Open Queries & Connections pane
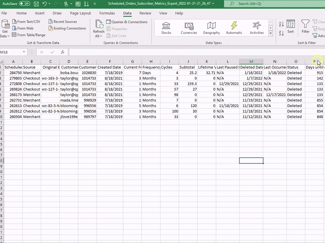 [127, 22]
